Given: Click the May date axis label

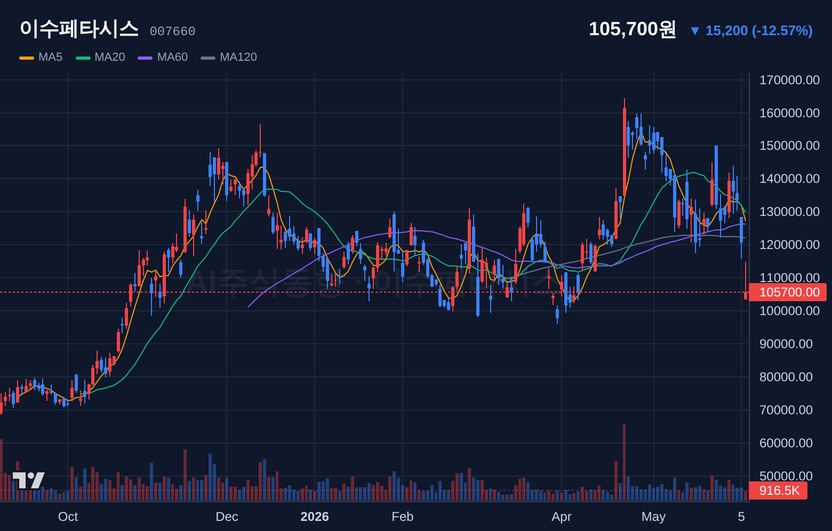Looking at the screenshot, I should tap(654, 517).
